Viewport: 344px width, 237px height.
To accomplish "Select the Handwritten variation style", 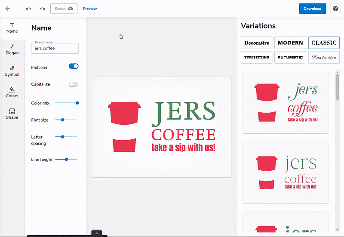I will [x=324, y=57].
